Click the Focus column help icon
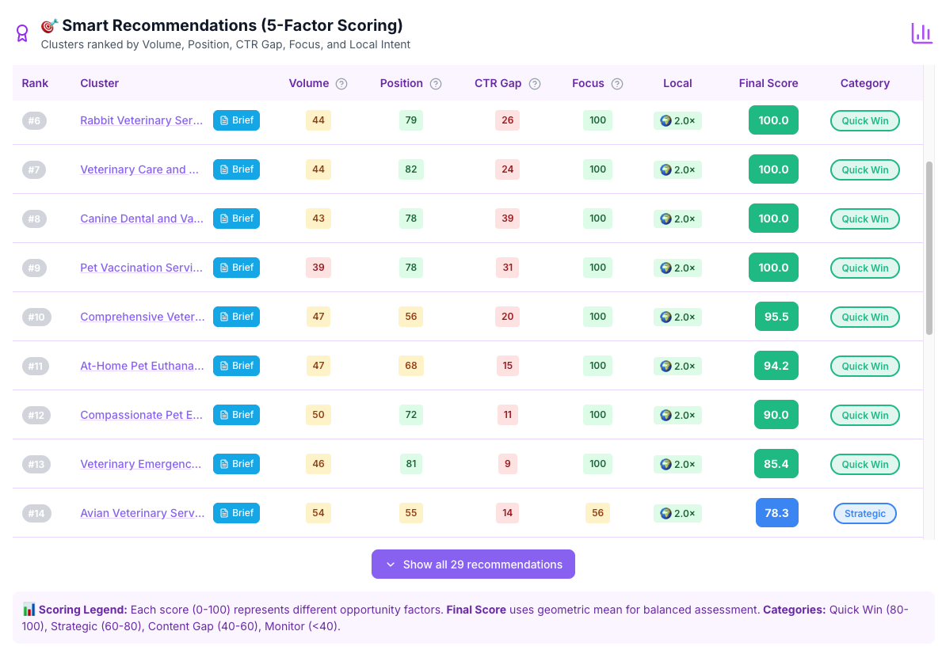 [x=619, y=83]
